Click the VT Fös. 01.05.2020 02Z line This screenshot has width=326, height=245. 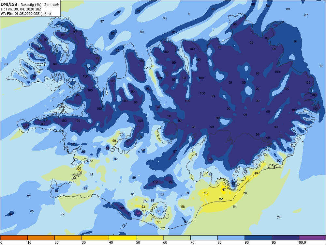click(x=26, y=14)
